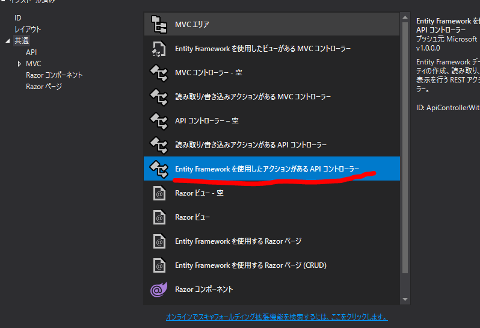Choose Razor コンポーネント template label in list
The image size is (480, 328).
[x=204, y=289]
